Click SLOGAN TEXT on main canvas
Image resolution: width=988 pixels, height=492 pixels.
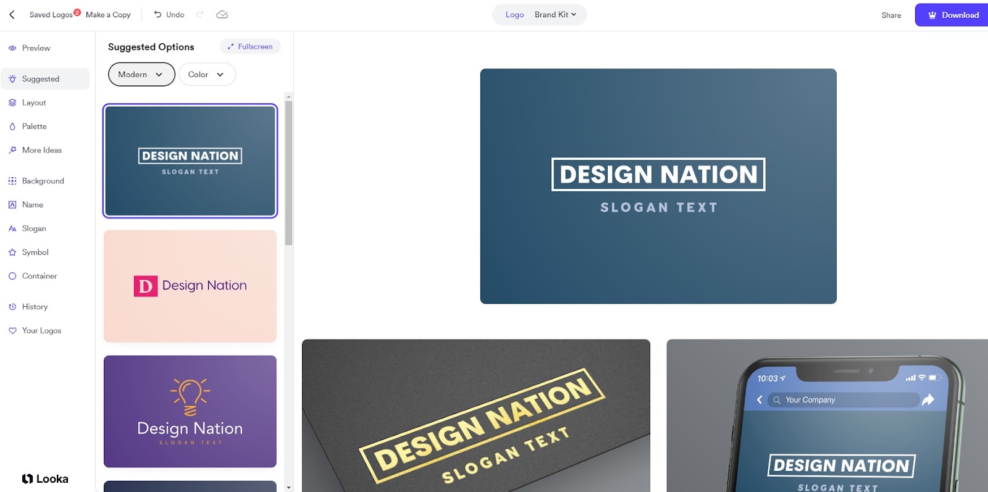point(659,207)
